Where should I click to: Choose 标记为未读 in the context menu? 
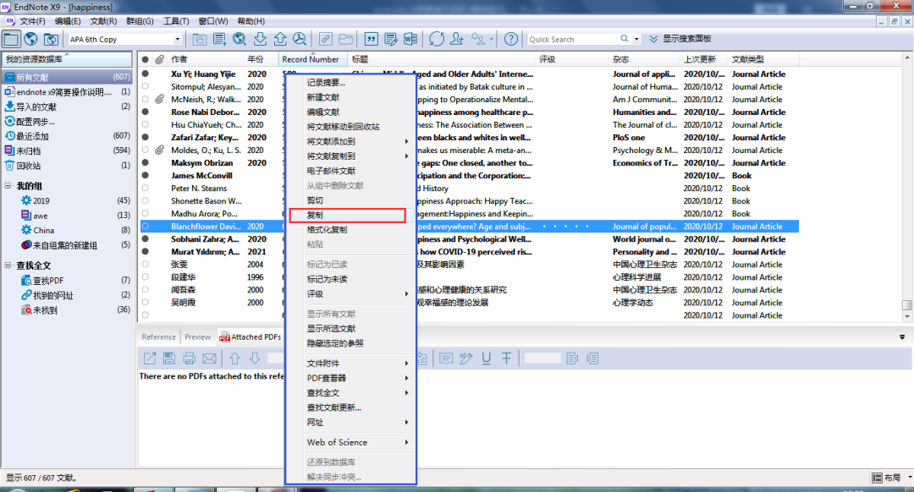[351, 279]
